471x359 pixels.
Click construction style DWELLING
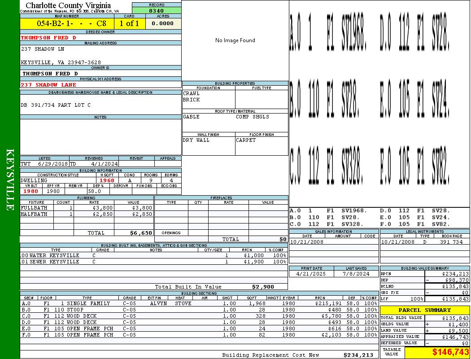click(x=34, y=180)
